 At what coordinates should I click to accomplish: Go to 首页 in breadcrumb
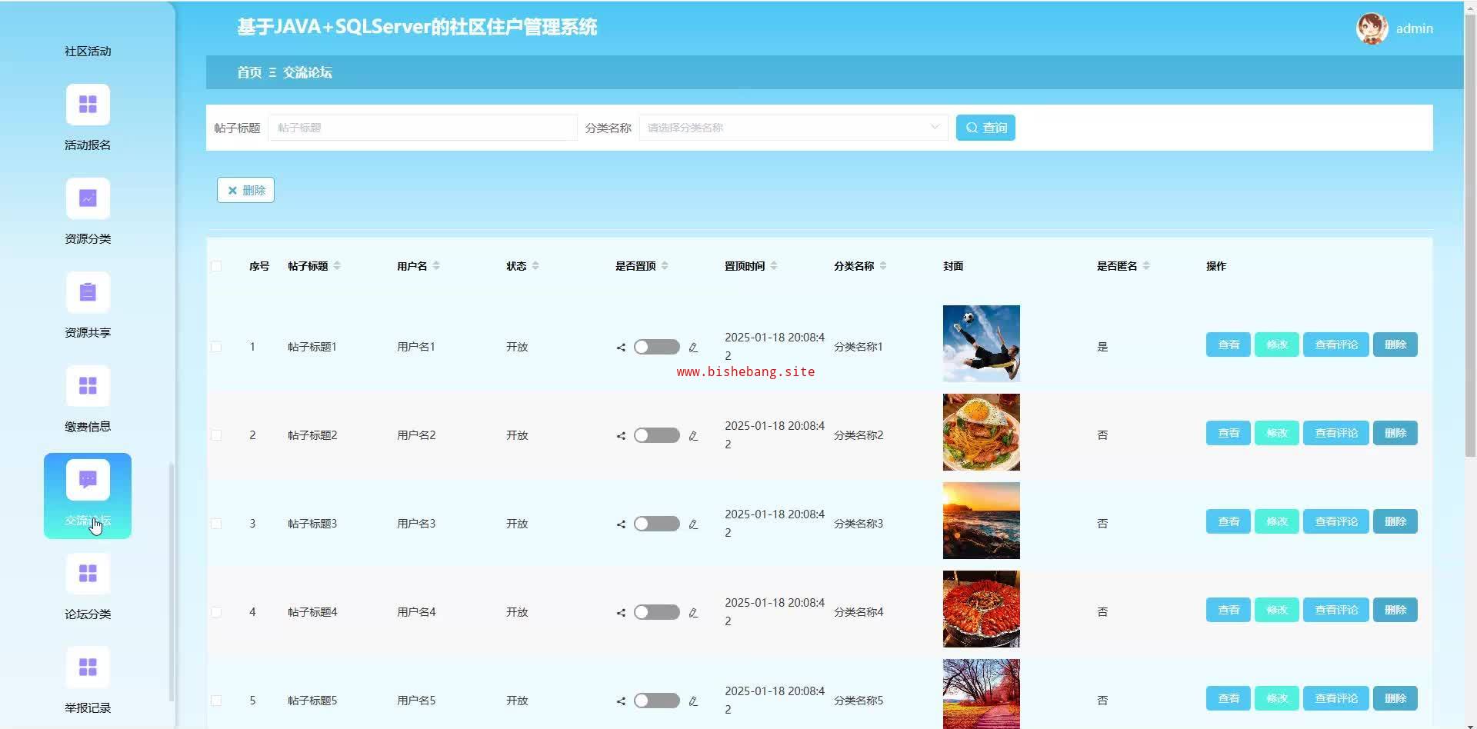pyautogui.click(x=248, y=72)
